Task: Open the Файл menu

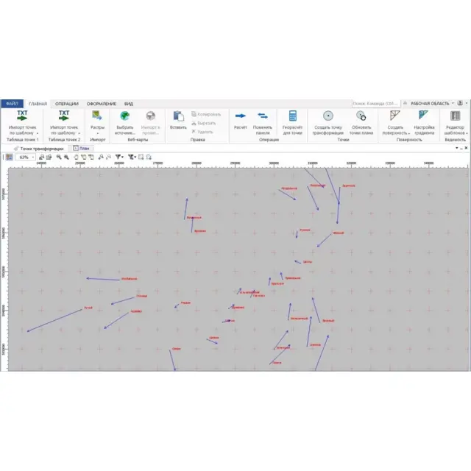Action: pyautogui.click(x=12, y=104)
